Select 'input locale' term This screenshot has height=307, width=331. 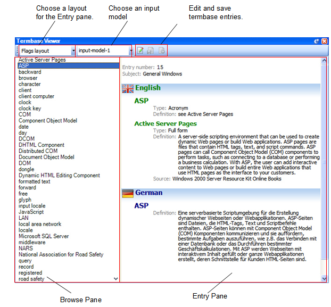(x=32, y=206)
